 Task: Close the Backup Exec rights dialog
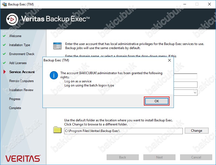(169, 60)
